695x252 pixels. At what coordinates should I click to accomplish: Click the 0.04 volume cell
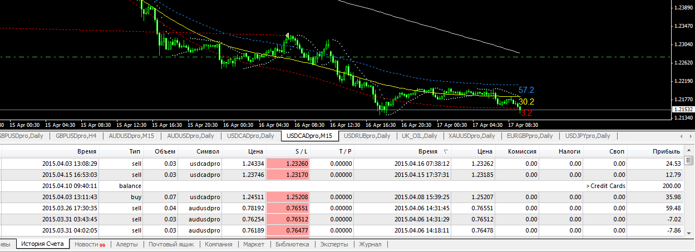(x=169, y=208)
